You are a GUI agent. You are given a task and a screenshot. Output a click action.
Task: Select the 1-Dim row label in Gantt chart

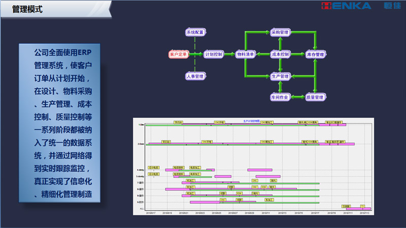pyautogui.click(x=141, y=125)
